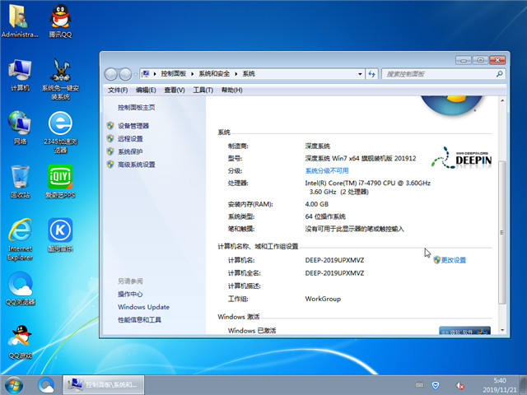Launch the QQ游戏 desktop icon
Screen dimensions: 527x395
click(x=20, y=342)
